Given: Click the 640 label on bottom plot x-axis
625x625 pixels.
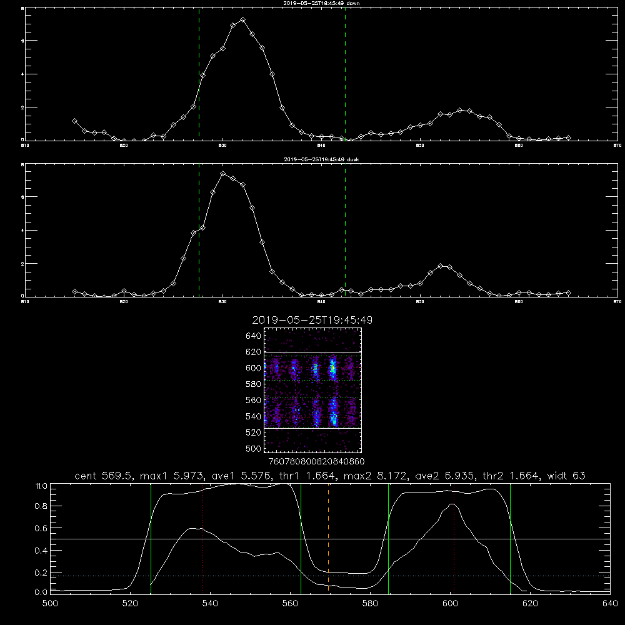Looking at the screenshot, I should coord(610,604).
